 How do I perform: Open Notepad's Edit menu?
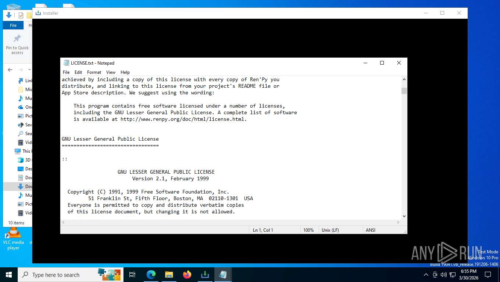[x=78, y=72]
